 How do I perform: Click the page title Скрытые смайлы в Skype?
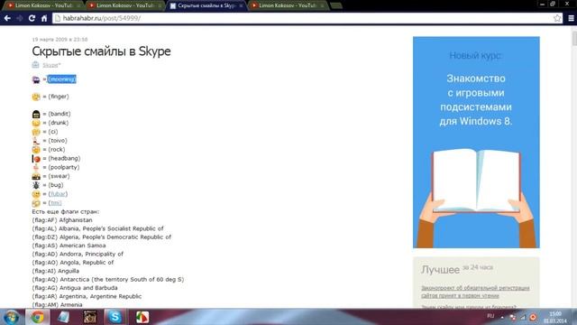click(x=101, y=51)
